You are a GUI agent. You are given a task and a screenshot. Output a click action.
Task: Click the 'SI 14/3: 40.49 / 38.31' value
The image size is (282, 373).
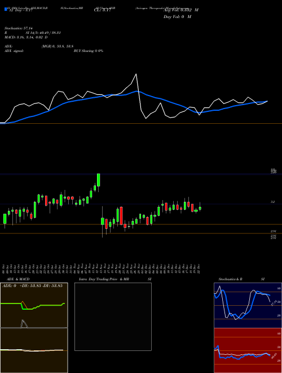coord(43,33)
